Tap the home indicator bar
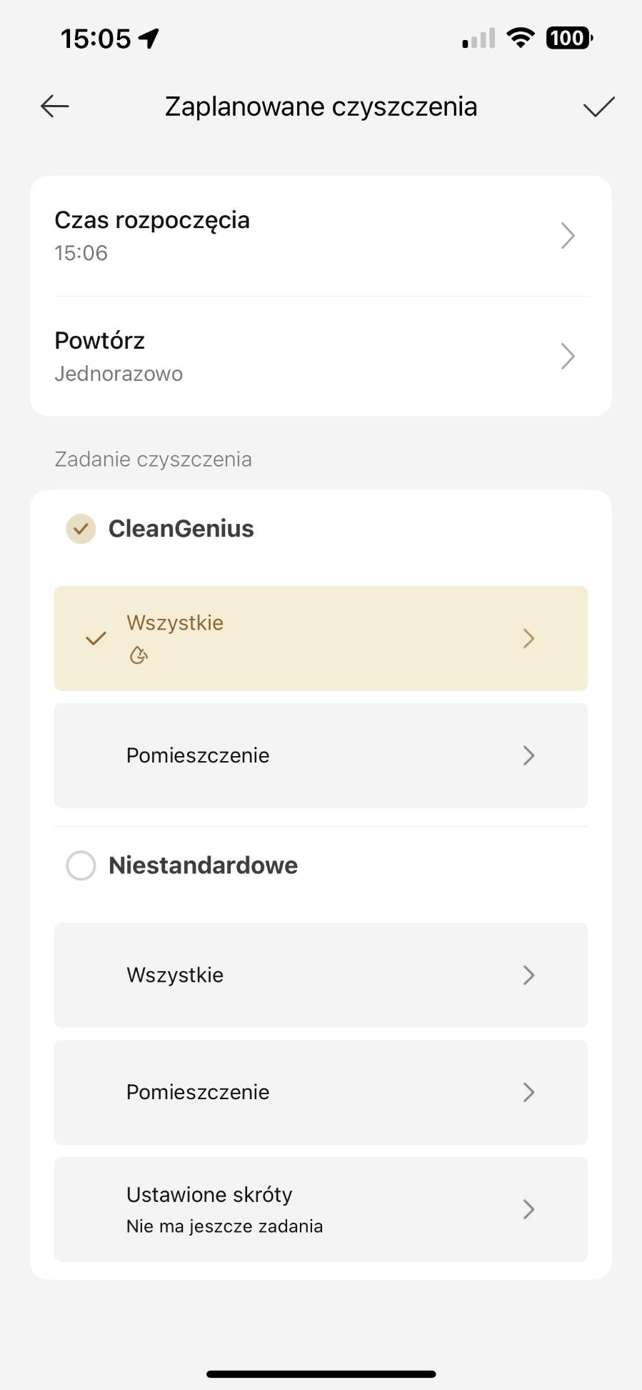The height and width of the screenshot is (1390, 642). 321,1374
